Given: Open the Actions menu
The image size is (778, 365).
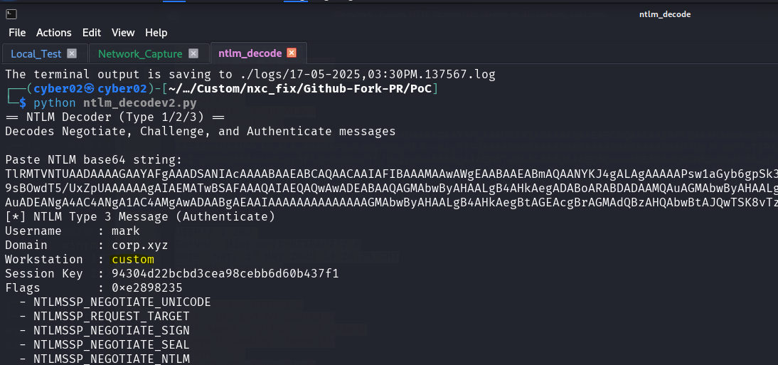Looking at the screenshot, I should point(54,33).
